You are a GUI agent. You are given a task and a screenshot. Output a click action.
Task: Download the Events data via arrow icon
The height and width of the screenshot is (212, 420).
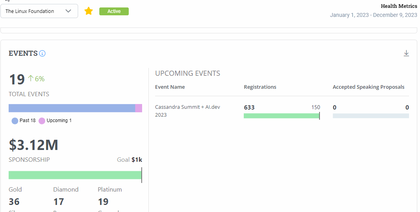(x=406, y=53)
